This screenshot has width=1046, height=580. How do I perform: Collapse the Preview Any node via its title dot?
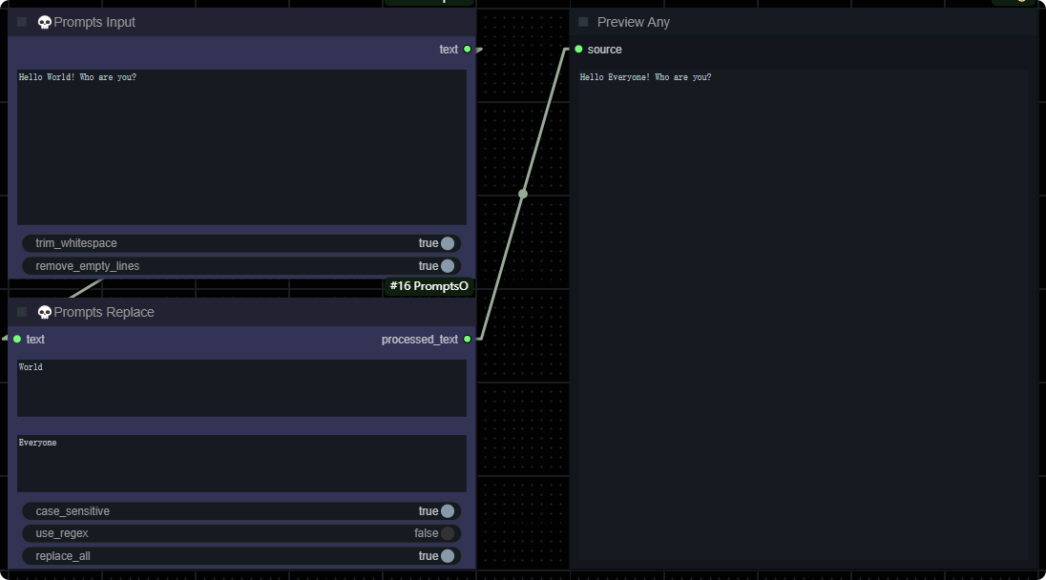pyautogui.click(x=583, y=22)
